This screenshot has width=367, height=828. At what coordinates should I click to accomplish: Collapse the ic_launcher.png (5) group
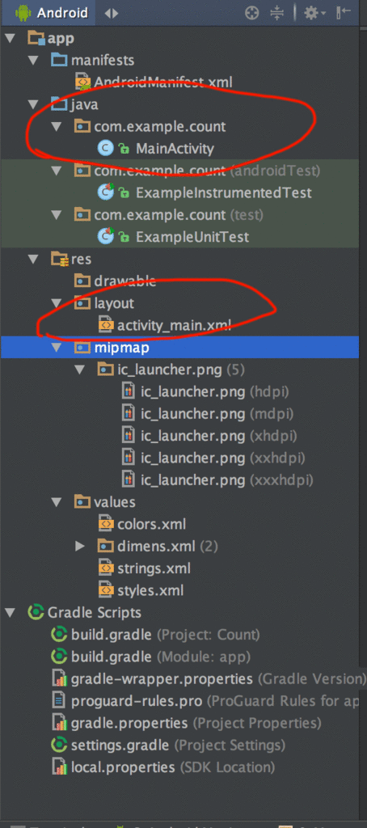80,370
